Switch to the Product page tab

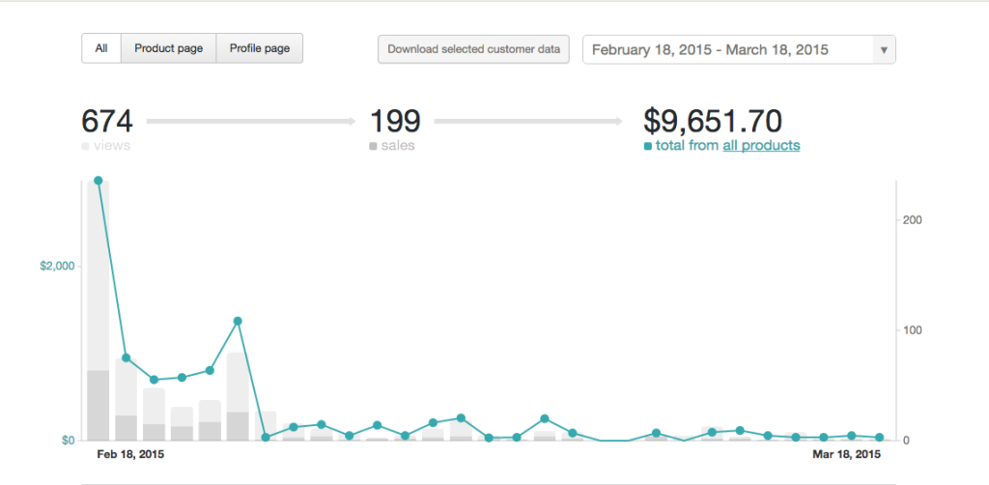(x=168, y=48)
